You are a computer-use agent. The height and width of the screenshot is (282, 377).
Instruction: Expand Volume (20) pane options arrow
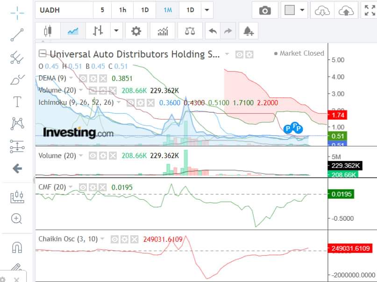[81, 155]
